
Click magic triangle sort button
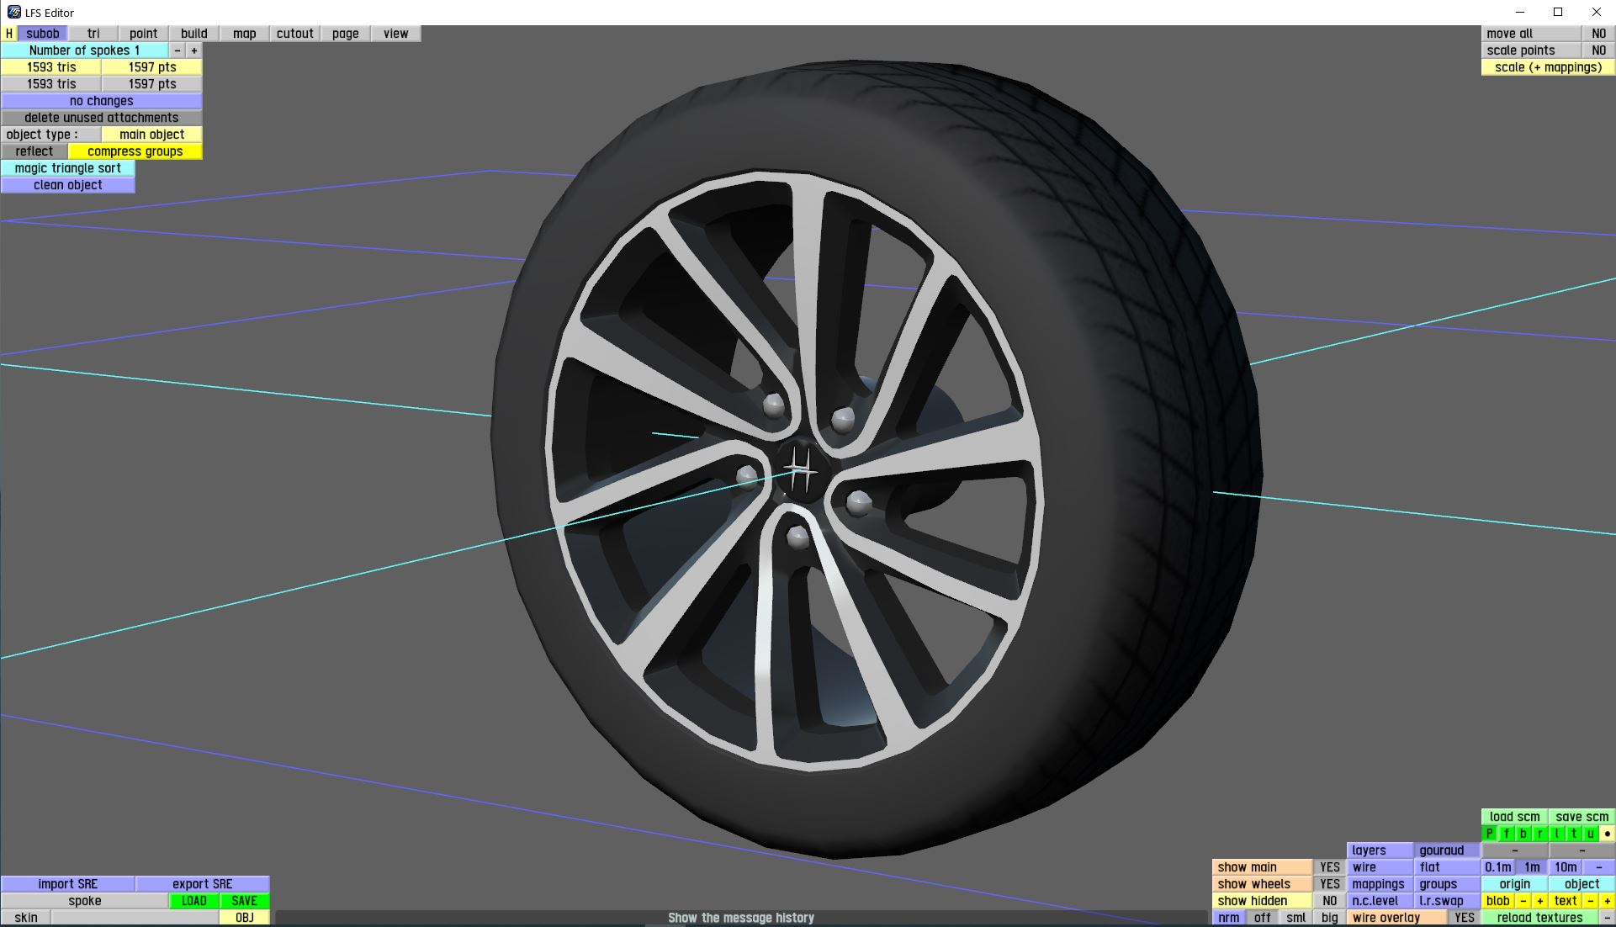pyautogui.click(x=67, y=168)
